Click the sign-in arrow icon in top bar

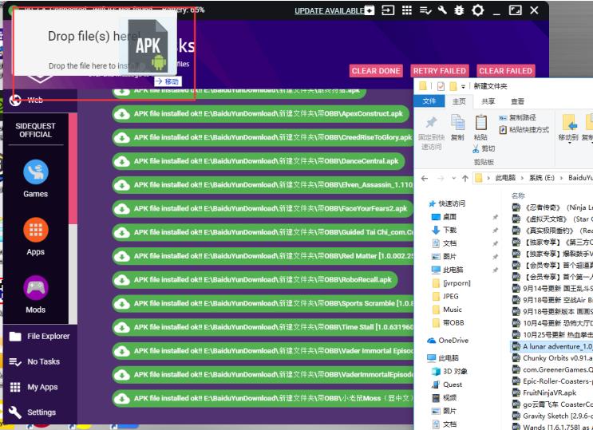[x=388, y=10]
